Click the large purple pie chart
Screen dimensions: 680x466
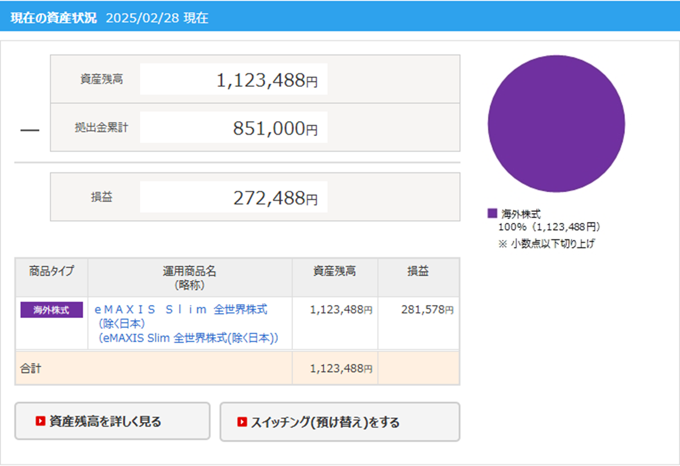556,124
